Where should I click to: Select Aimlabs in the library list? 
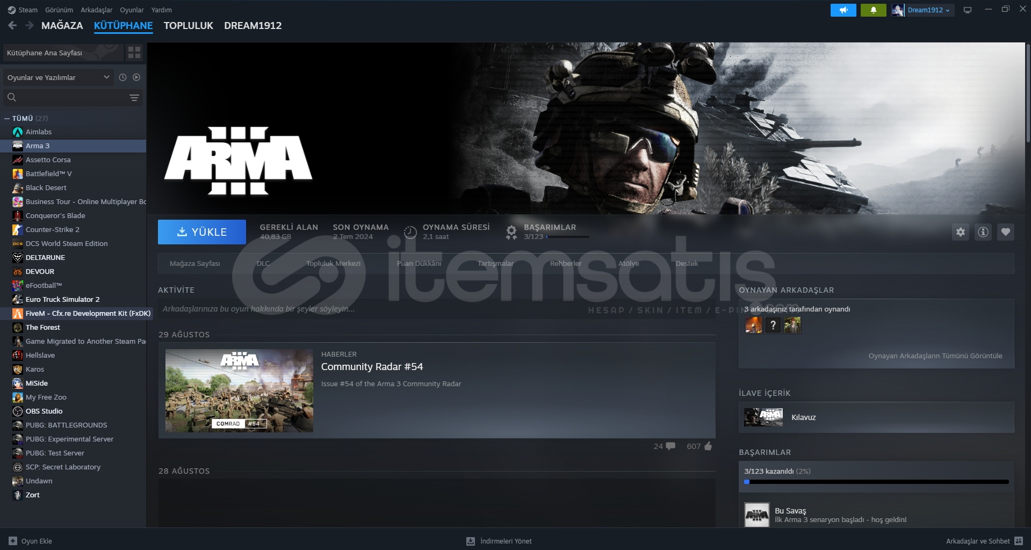73,132
